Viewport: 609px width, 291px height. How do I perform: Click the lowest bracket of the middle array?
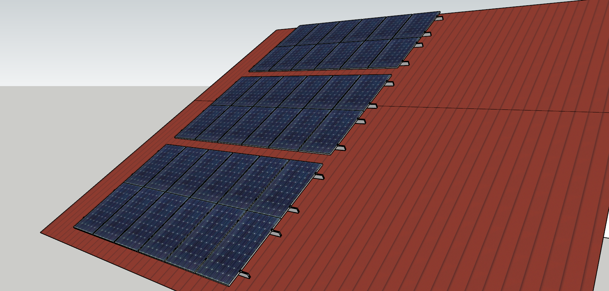click(x=340, y=148)
